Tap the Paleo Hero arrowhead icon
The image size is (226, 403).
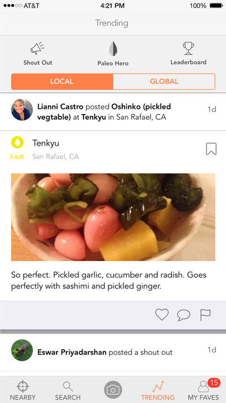point(113,49)
